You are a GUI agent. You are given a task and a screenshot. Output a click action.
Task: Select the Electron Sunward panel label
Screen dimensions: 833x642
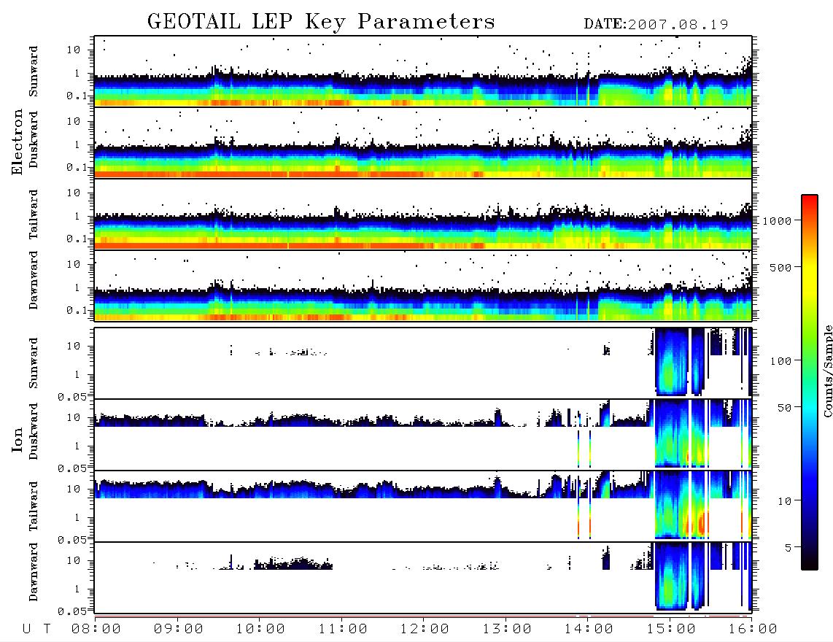[x=34, y=71]
